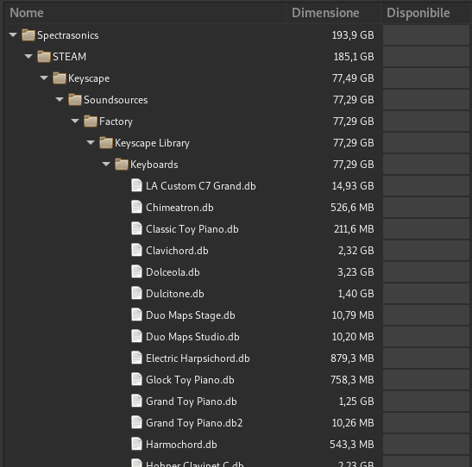Select the Chimeatron.db file name
This screenshot has height=467, width=472.
(179, 208)
